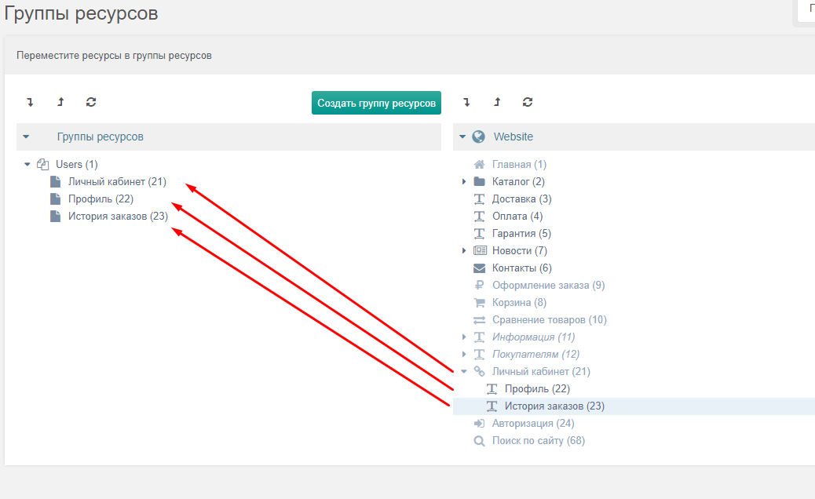Collapse the Users (1) group
This screenshot has width=815, height=499.
click(27, 165)
